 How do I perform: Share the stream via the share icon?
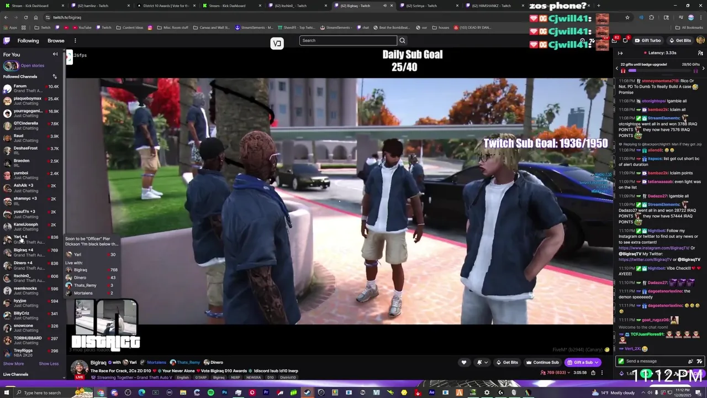click(x=593, y=373)
